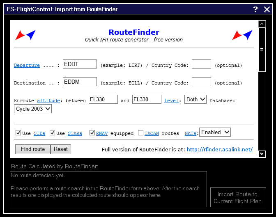This screenshot has height=217, width=276.
Task: Click the help question mark icon
Action: pos(255,9)
